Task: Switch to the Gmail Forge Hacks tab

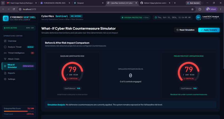Action: [22, 3]
